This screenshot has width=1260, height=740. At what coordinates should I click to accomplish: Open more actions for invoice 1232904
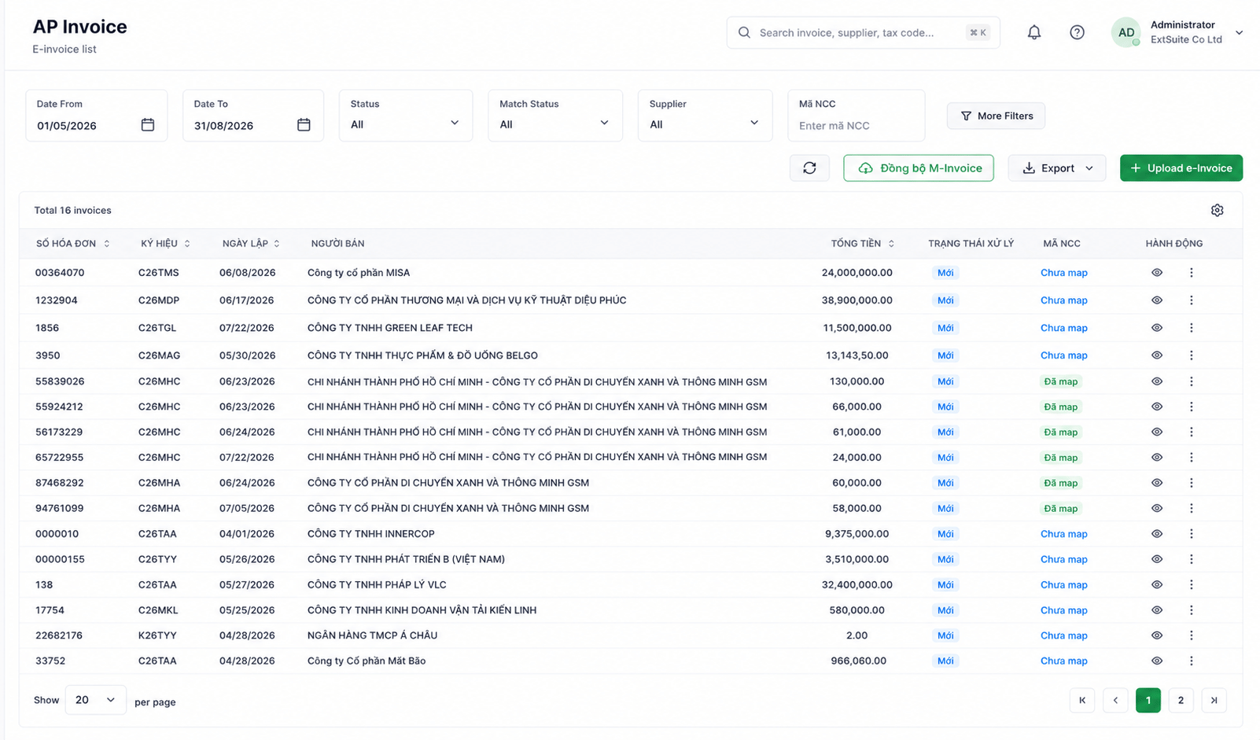click(x=1191, y=300)
